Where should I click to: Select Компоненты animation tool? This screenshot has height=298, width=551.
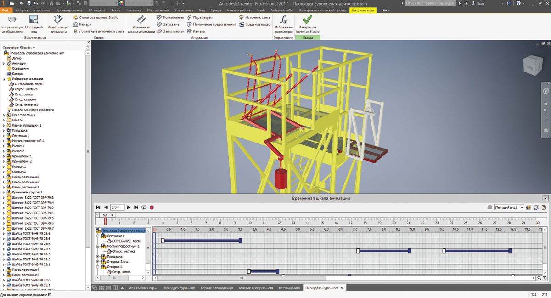tap(170, 17)
